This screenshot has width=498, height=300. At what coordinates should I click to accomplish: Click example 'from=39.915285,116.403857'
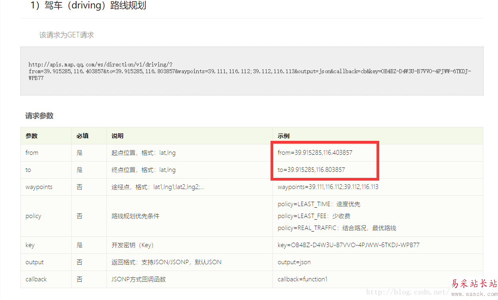click(x=315, y=153)
